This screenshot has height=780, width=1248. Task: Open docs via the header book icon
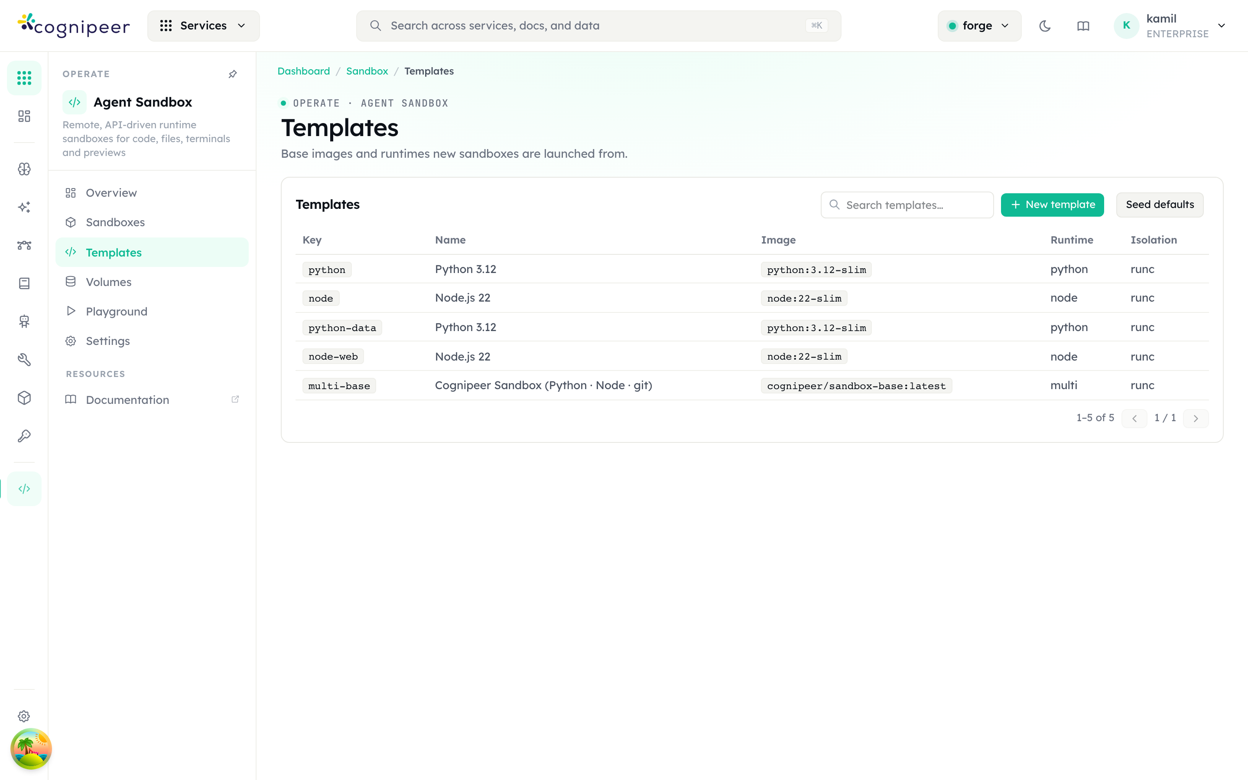coord(1083,26)
